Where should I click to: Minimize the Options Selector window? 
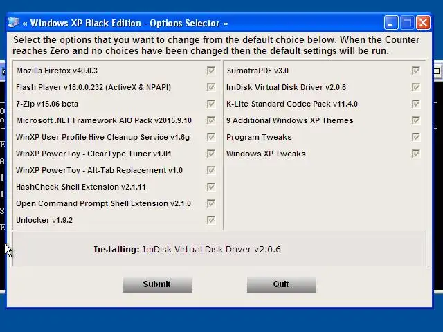pos(391,22)
